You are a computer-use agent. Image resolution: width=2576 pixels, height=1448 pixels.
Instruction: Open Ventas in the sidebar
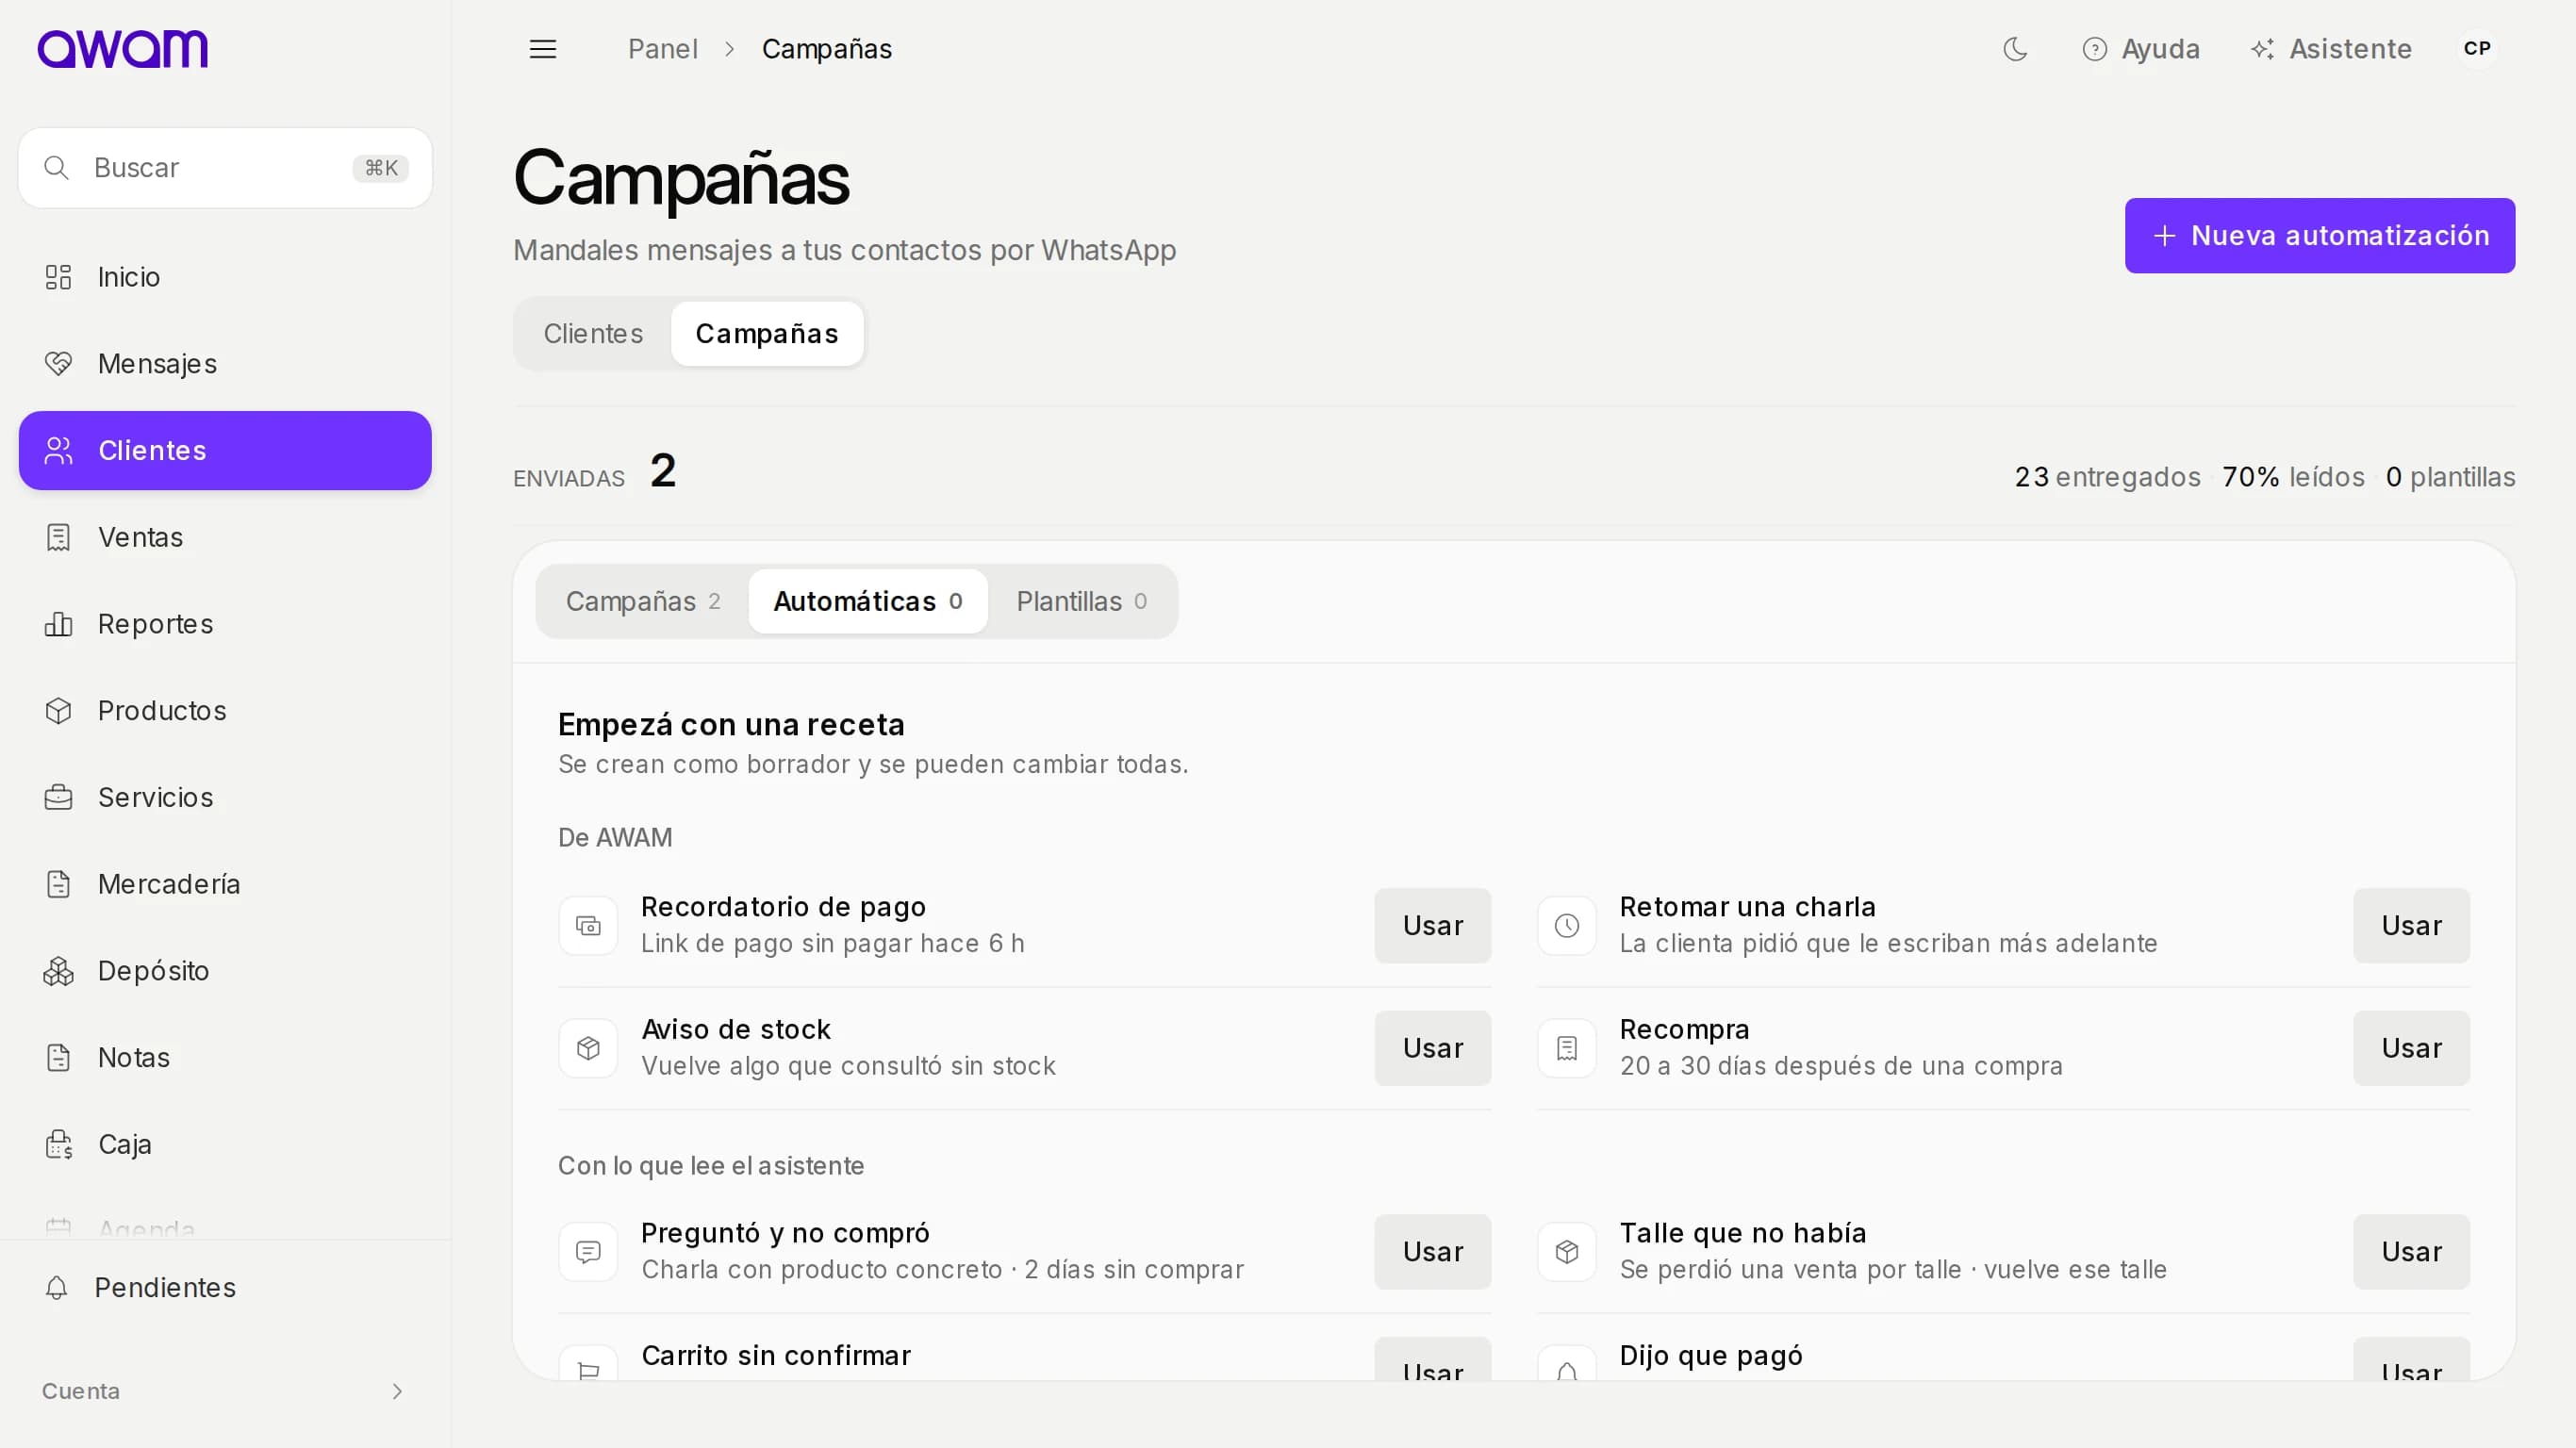225,538
